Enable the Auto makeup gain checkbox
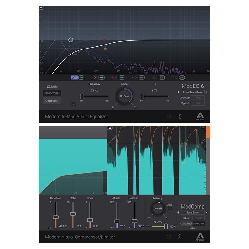 pyautogui.click(x=170, y=208)
